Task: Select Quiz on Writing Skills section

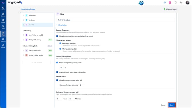Action: coord(31,46)
